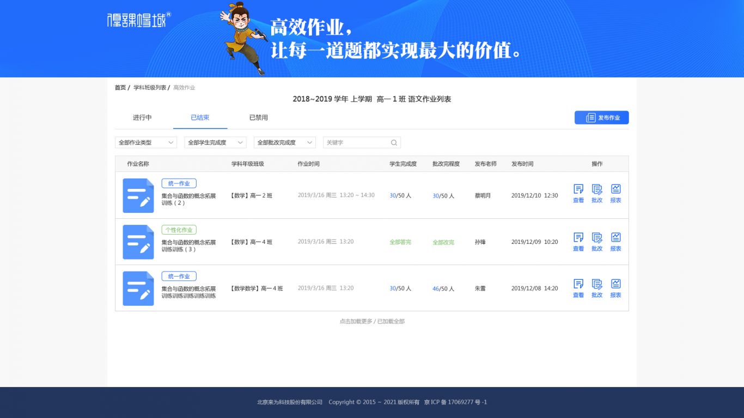Open 报表 icon for teacher 蔡明月's homework
This screenshot has width=744, height=418.
[x=615, y=189]
